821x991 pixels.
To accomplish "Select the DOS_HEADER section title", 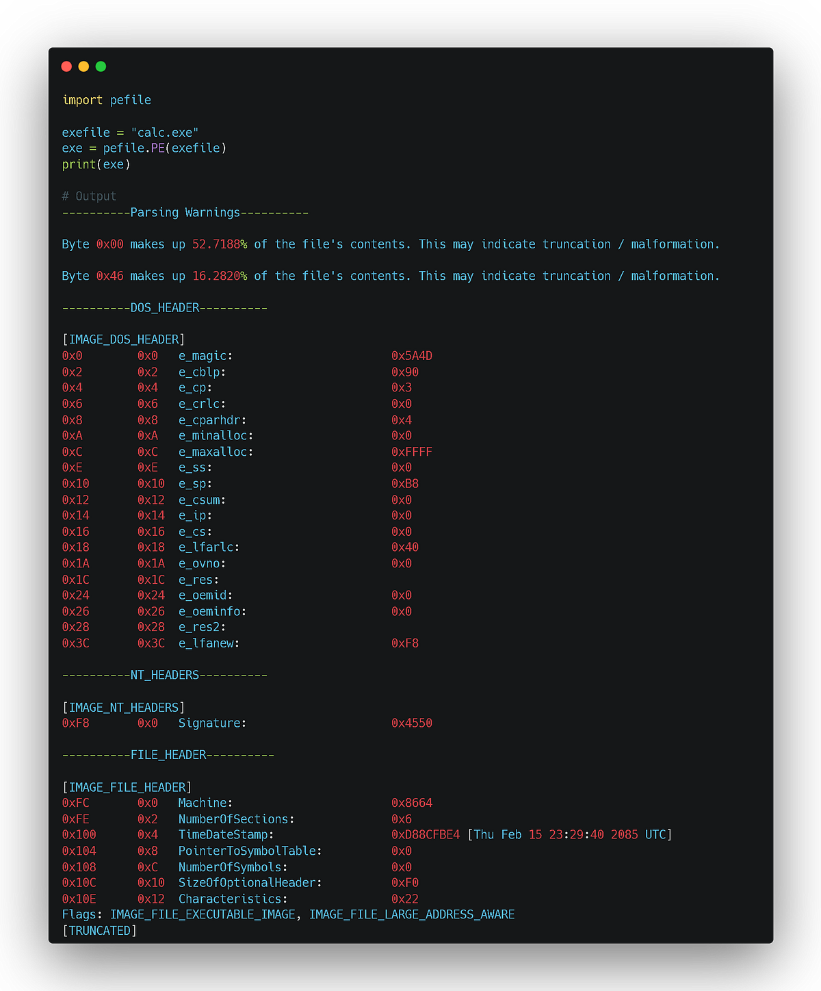I will pos(164,307).
